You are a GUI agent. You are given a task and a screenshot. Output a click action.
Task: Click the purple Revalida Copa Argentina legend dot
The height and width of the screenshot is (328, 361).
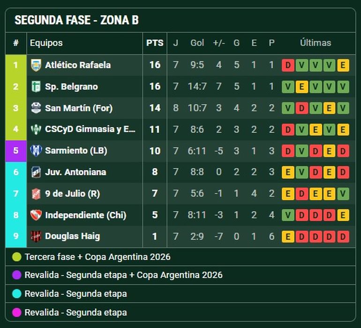point(17,275)
